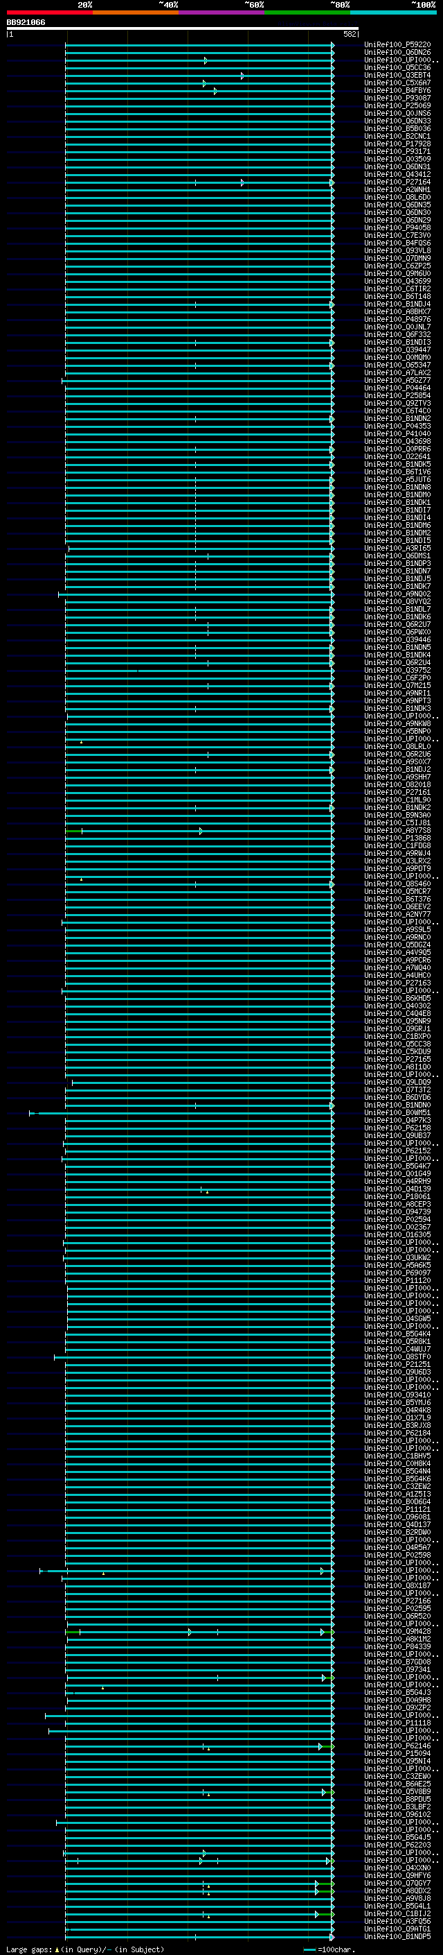Click the =100char. scale legend

pyautogui.click(x=328, y=1949)
